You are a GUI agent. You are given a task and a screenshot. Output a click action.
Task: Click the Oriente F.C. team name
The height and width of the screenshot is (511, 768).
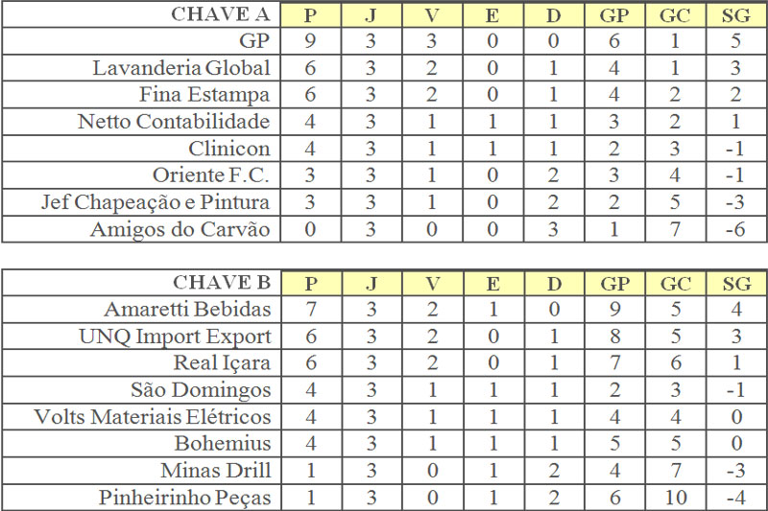(x=211, y=175)
